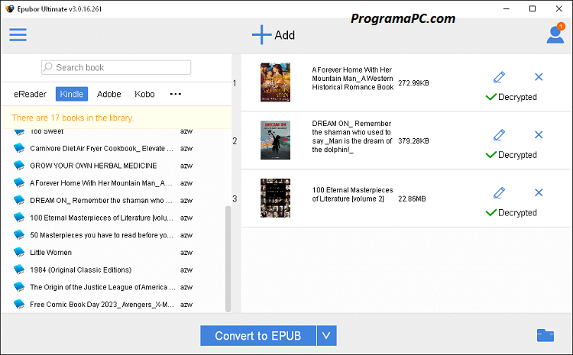
Task: Remove DREAM ON book from list
Action: (539, 135)
